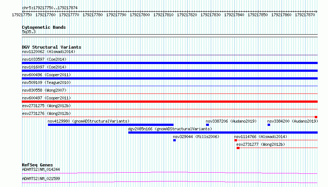Screen dimensions: 328x187
Task: Select the blue bar under nsv1016097
Action: click(x=170, y=71)
